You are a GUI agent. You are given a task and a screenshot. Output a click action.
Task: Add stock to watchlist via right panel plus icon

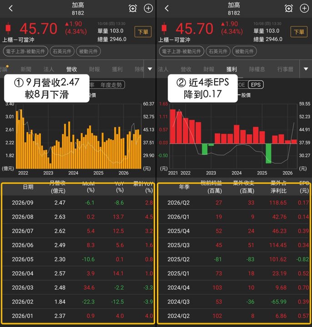[x=304, y=8]
